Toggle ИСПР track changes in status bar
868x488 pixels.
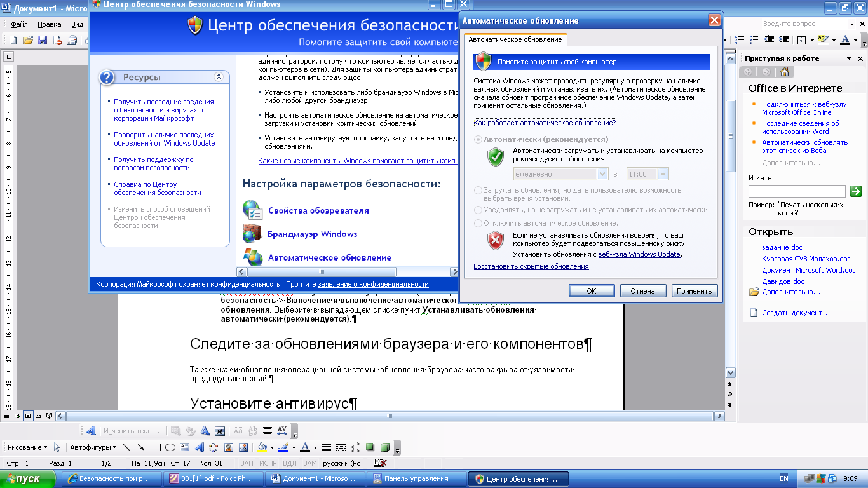point(268,463)
